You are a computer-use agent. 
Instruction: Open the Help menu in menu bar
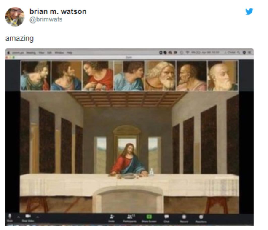(x=70, y=53)
